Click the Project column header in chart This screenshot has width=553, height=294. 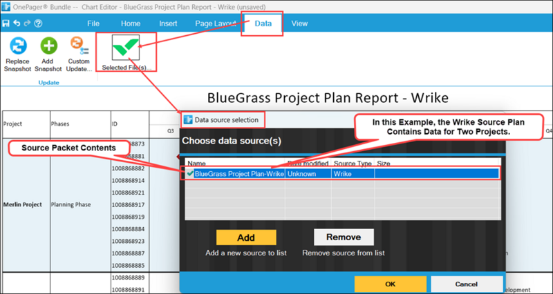(12, 124)
